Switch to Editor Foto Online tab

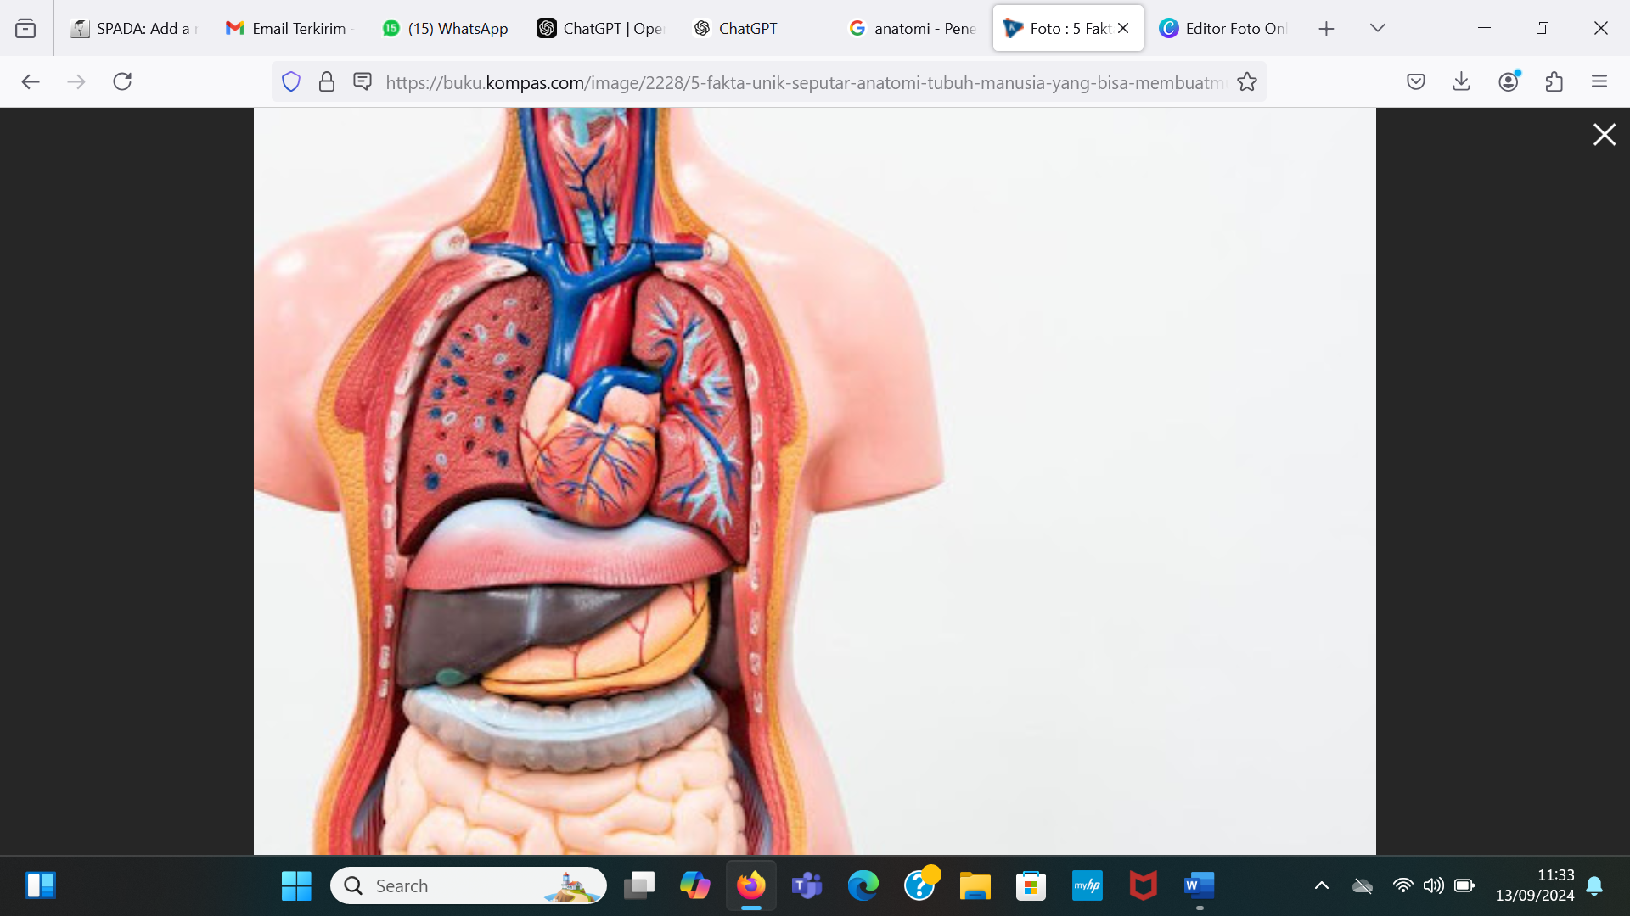coord(1224,29)
